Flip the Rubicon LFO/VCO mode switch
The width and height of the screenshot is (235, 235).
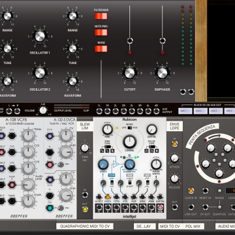[130, 128]
